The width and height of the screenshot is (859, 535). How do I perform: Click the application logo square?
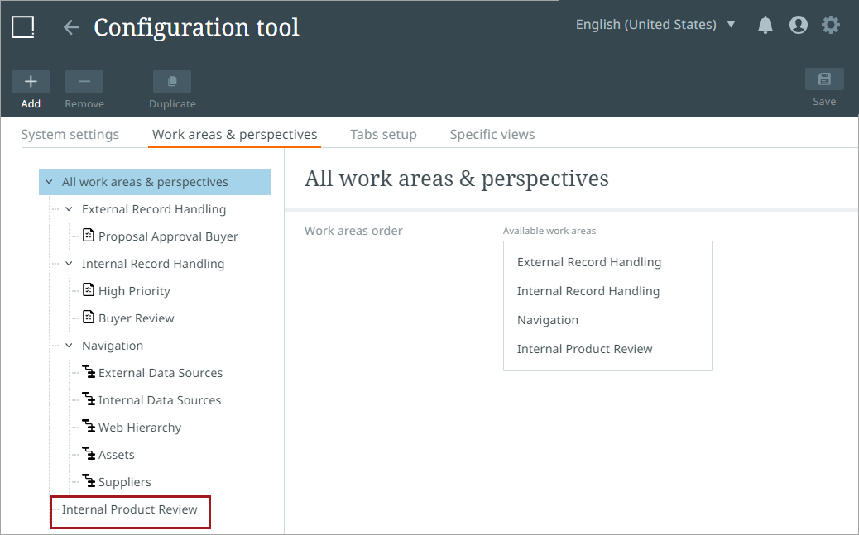pyautogui.click(x=23, y=27)
